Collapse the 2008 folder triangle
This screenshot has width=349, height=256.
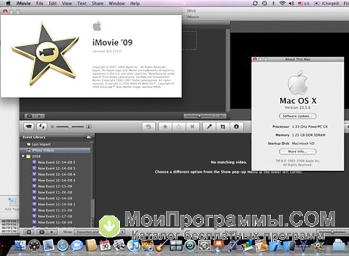point(23,156)
